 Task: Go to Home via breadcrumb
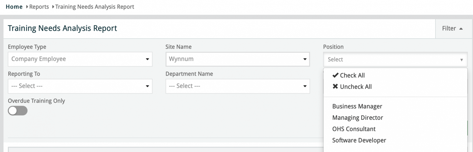coord(14,7)
